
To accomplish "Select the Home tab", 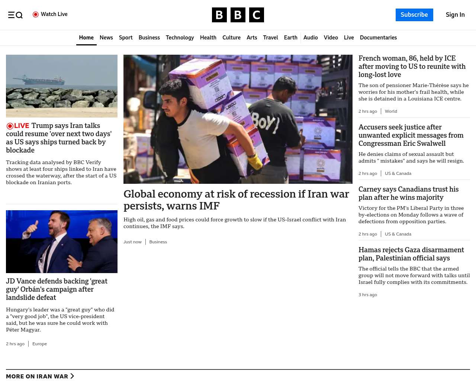I will [x=86, y=38].
